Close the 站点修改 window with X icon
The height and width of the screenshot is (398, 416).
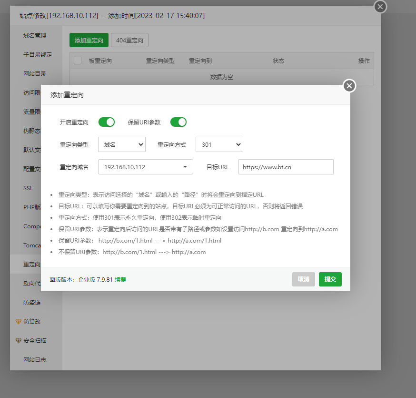pyautogui.click(x=380, y=7)
